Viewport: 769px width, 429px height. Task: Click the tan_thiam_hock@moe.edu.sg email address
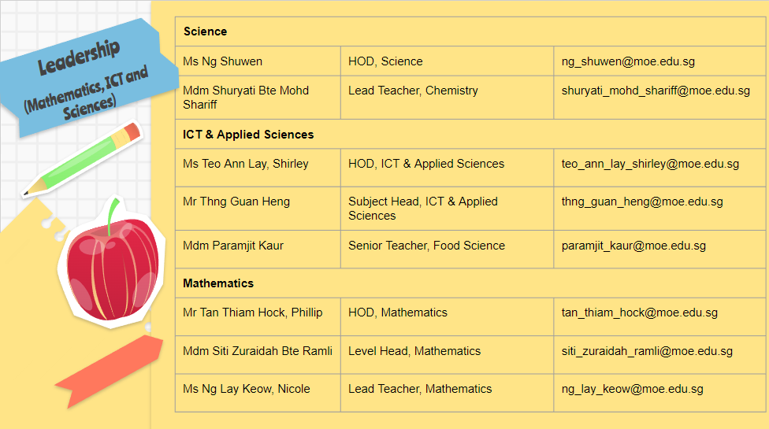pyautogui.click(x=640, y=313)
